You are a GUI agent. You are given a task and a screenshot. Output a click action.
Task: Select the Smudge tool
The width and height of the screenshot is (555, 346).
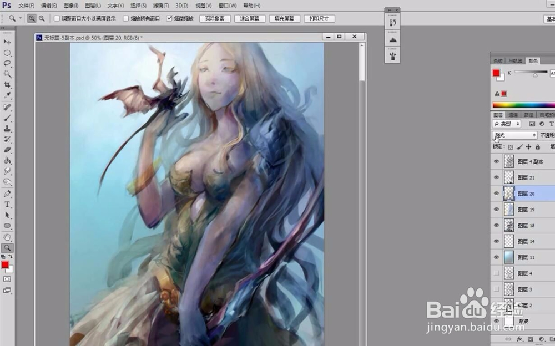(7, 171)
